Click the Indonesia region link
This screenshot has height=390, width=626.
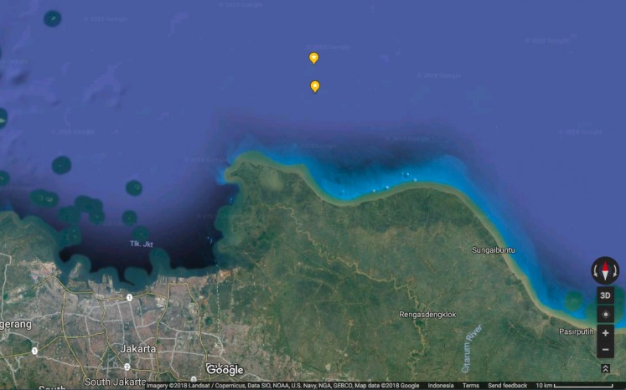pos(441,386)
